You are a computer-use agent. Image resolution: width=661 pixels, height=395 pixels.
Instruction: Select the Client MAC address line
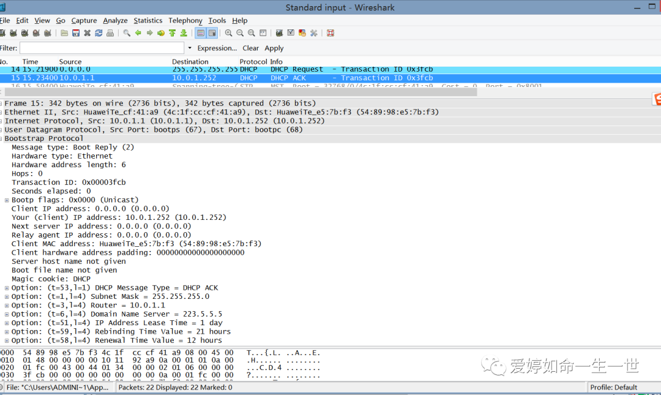click(136, 244)
